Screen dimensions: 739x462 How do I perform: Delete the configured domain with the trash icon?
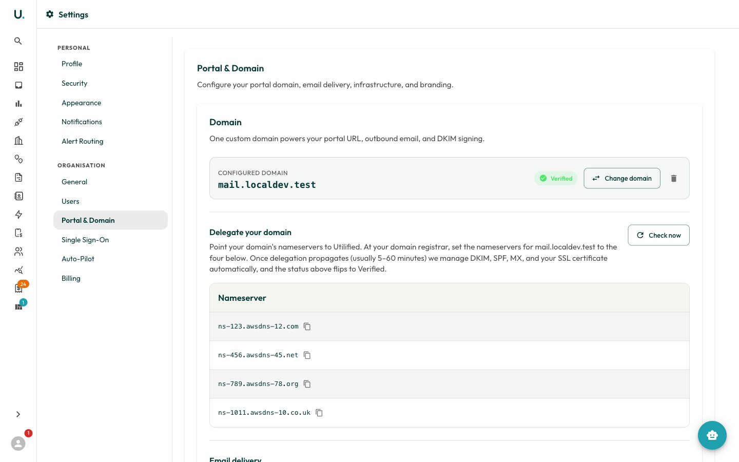point(674,178)
